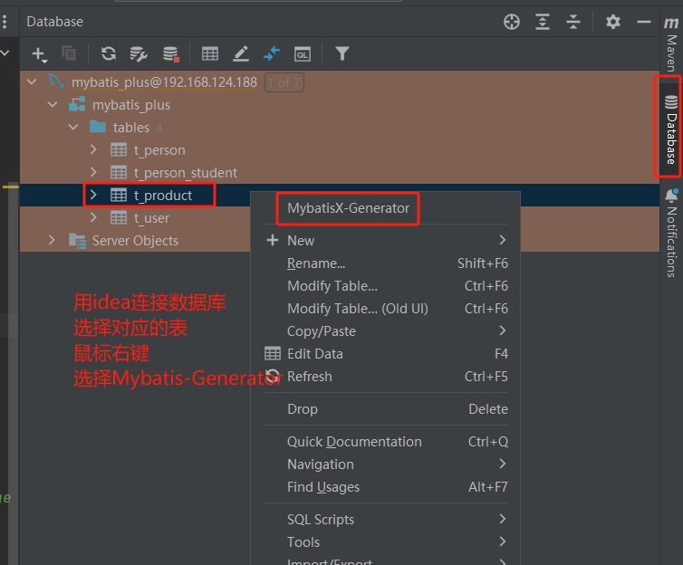Select the tables folder row
Screen dimensions: 683x565
tap(340, 128)
